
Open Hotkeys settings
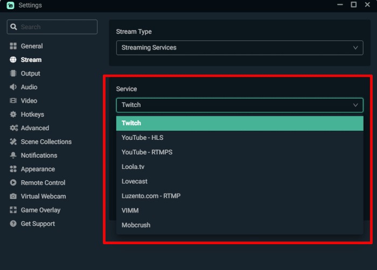point(32,115)
